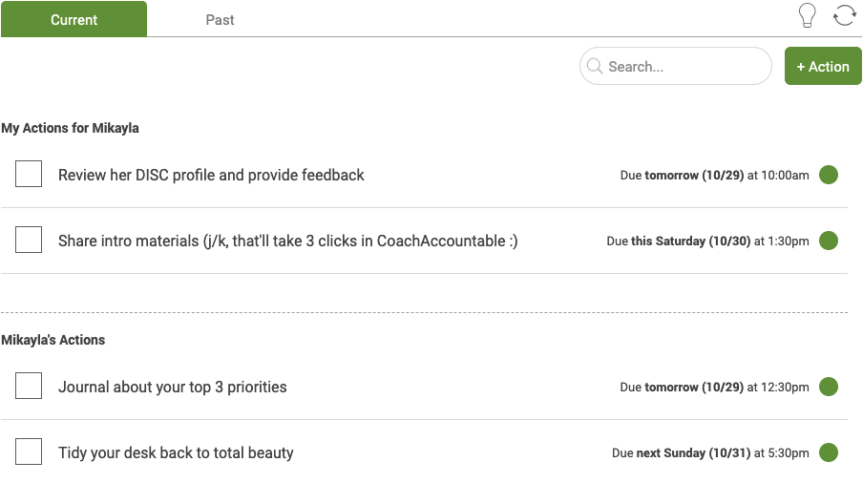Click the Due next Sunday (10/31) date

710,453
